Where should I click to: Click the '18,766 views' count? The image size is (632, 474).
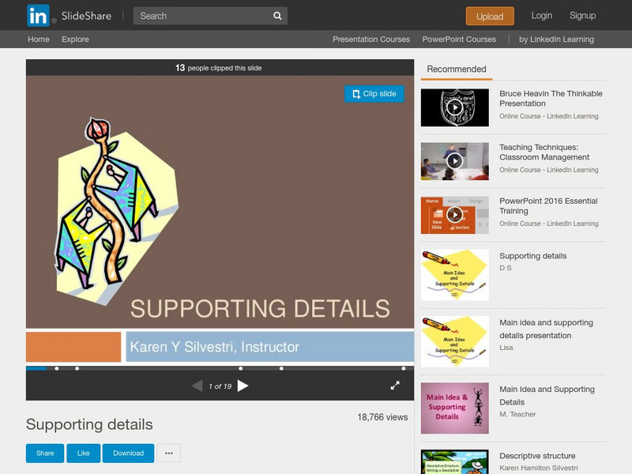click(382, 417)
